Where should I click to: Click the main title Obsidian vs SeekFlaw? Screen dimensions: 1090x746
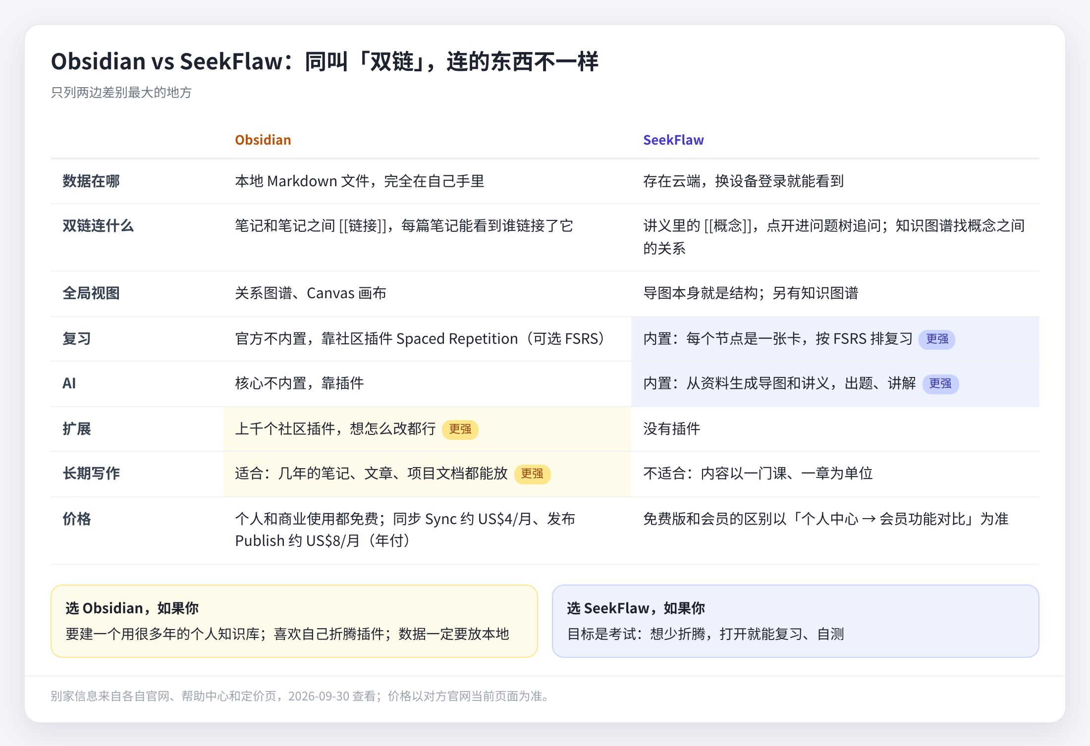pyautogui.click(x=325, y=62)
